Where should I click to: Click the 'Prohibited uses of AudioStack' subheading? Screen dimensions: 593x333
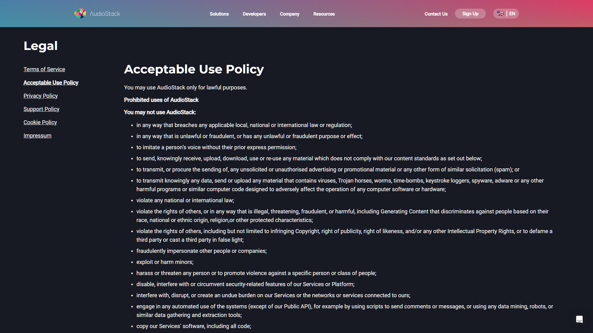(x=161, y=100)
